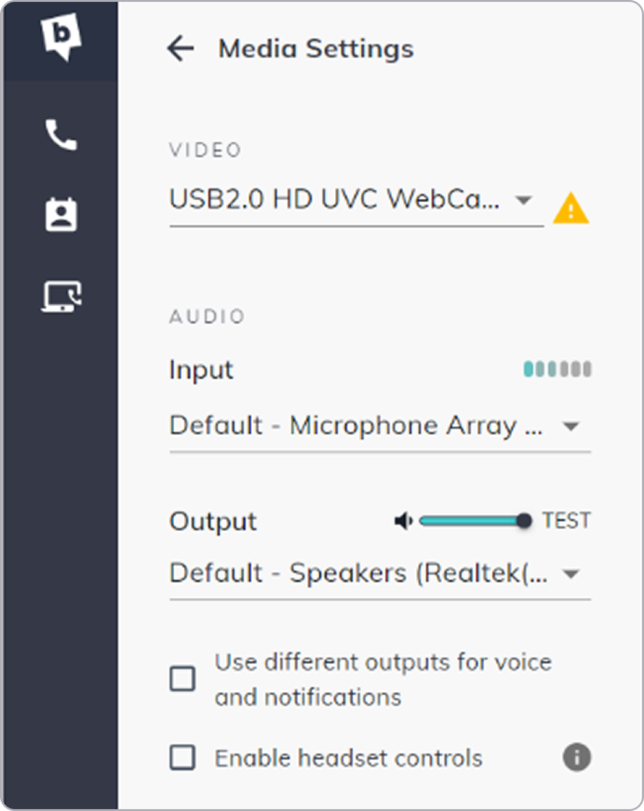
Task: Select the USB2.0 HD UVC WebCam field
Action: point(334,200)
